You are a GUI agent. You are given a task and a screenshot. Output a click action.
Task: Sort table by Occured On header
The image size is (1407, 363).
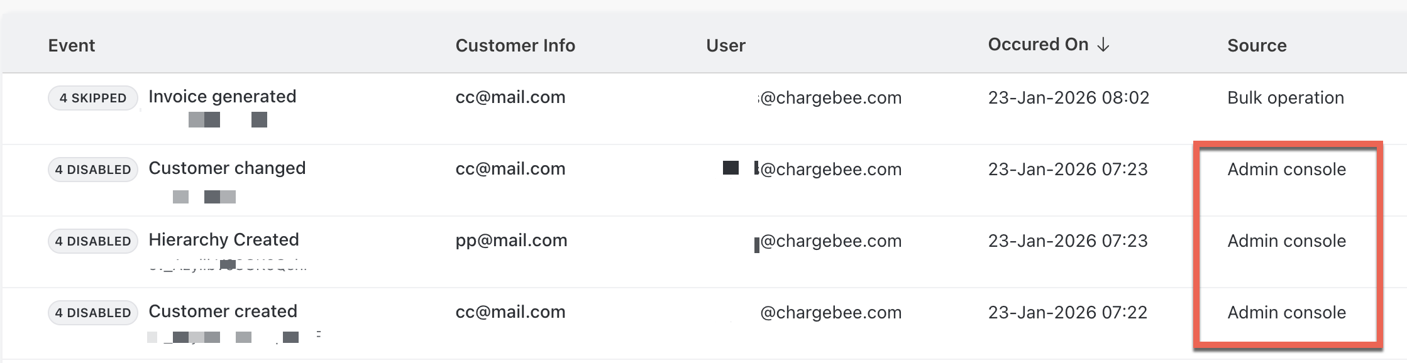click(1038, 45)
